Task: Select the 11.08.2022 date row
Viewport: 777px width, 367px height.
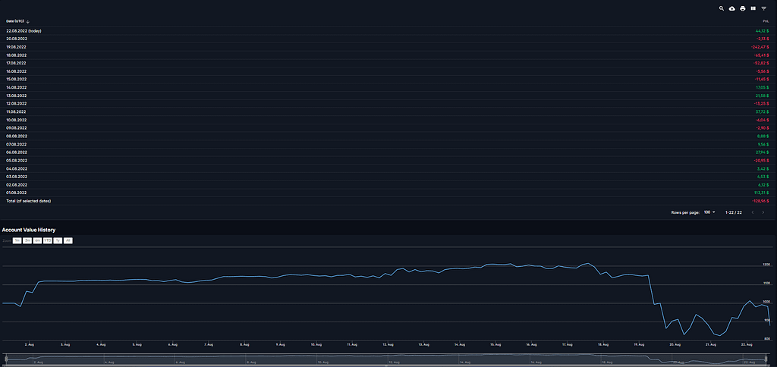Action: (388, 111)
